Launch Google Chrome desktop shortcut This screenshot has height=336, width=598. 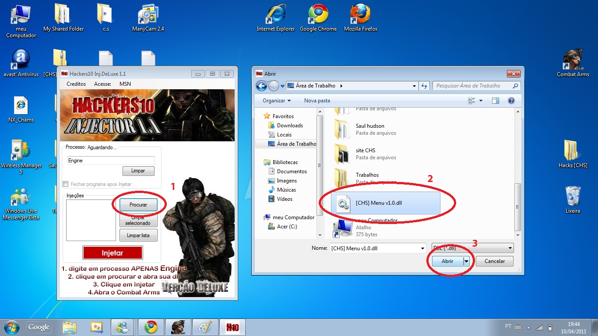click(318, 17)
